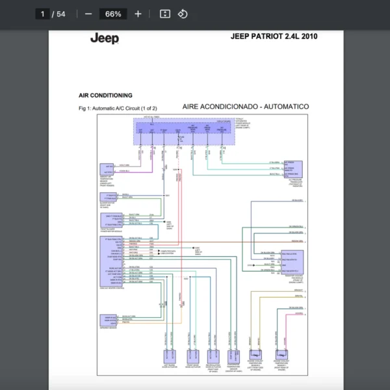Image resolution: width=390 pixels, height=390 pixels.
Task: Click the Jeep logo on the page
Action: pos(104,38)
